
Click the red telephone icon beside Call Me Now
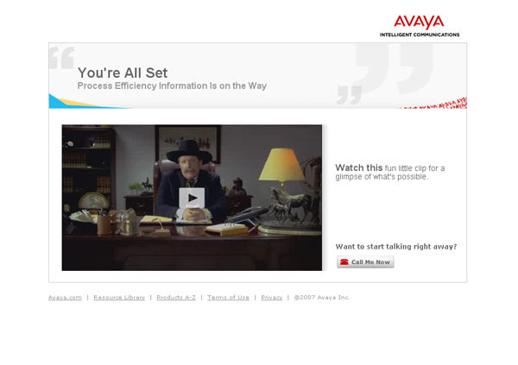[344, 262]
